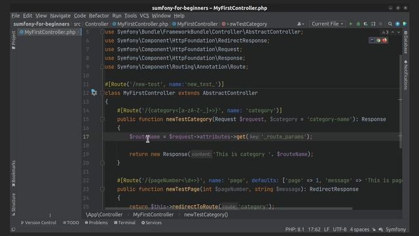
Task: Toggle tool window bars icon at bottom-left corner
Action: click(13, 229)
